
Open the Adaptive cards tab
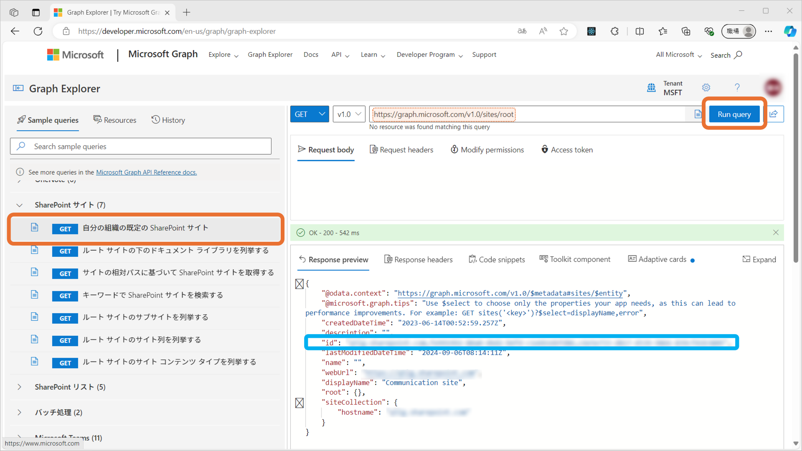click(661, 259)
